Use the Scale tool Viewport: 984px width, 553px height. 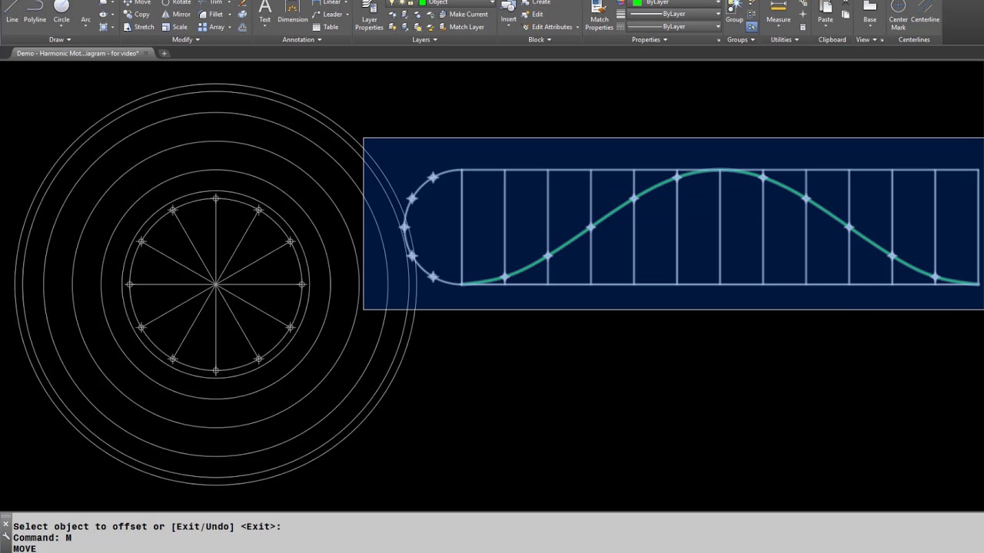(x=174, y=27)
